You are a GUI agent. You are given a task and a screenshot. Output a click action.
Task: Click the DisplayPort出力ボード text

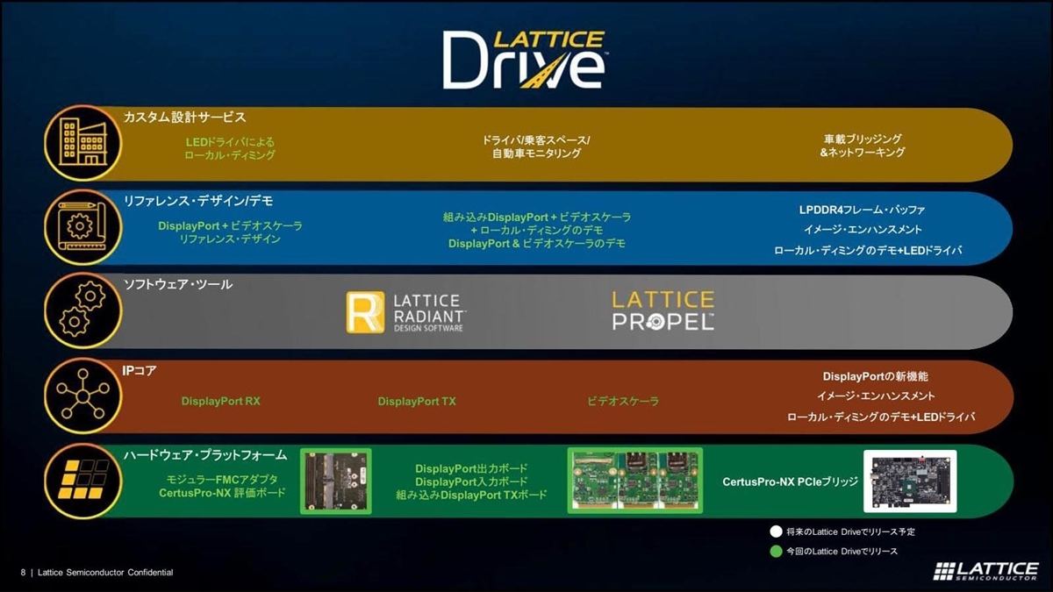[471, 469]
